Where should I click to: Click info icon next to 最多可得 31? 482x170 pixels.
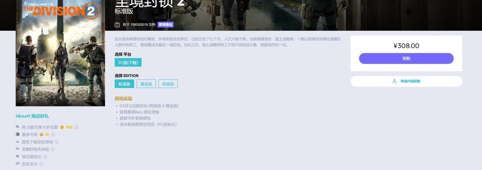tap(53, 135)
